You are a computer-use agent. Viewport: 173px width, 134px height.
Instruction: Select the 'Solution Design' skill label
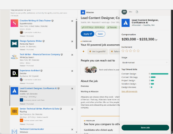click(x=129, y=84)
